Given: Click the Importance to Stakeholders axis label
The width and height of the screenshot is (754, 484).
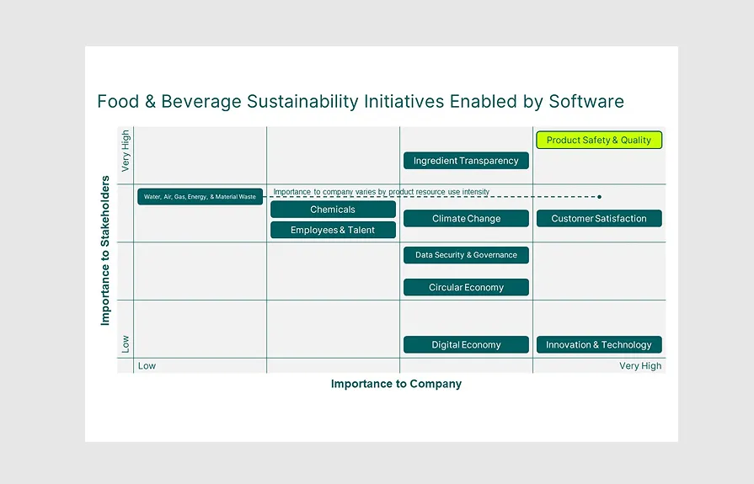Looking at the screenshot, I should 104,250.
